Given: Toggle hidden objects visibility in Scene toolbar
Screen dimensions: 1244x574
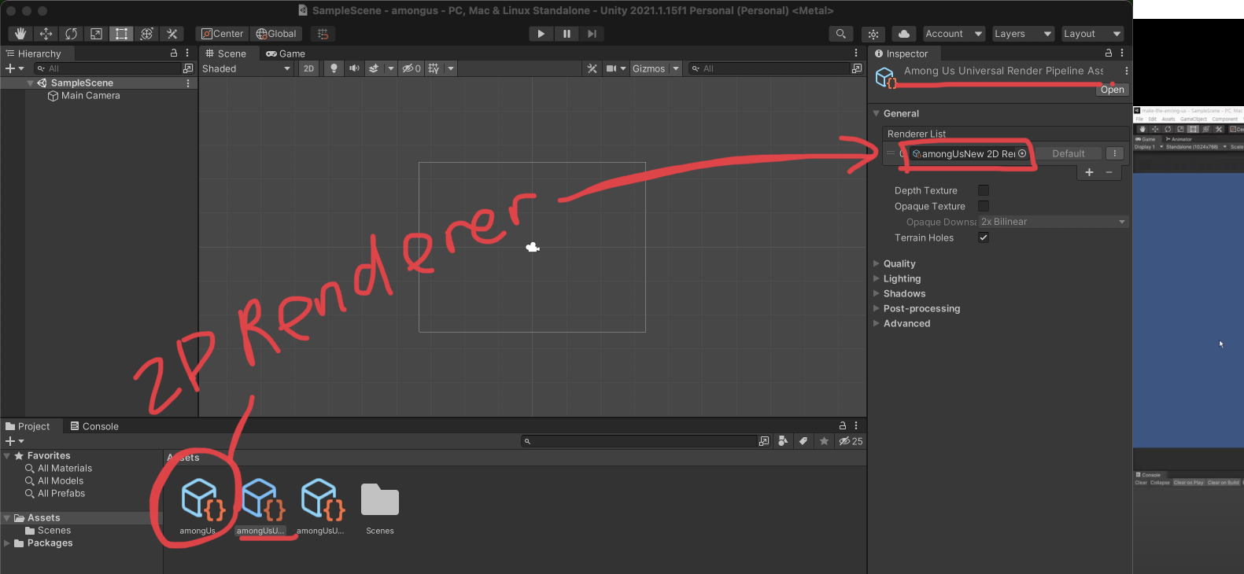Looking at the screenshot, I should pos(412,68).
